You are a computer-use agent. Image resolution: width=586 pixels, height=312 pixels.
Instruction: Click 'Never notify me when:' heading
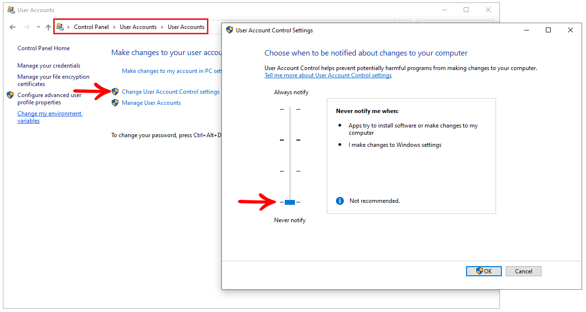click(x=367, y=111)
